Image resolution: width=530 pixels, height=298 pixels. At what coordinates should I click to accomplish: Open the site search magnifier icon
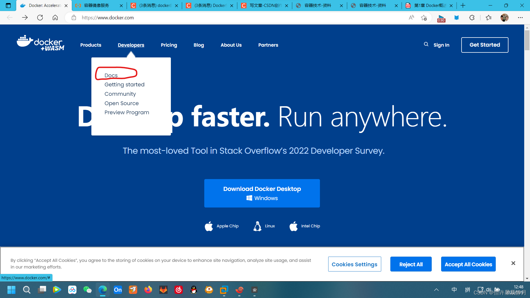[426, 44]
